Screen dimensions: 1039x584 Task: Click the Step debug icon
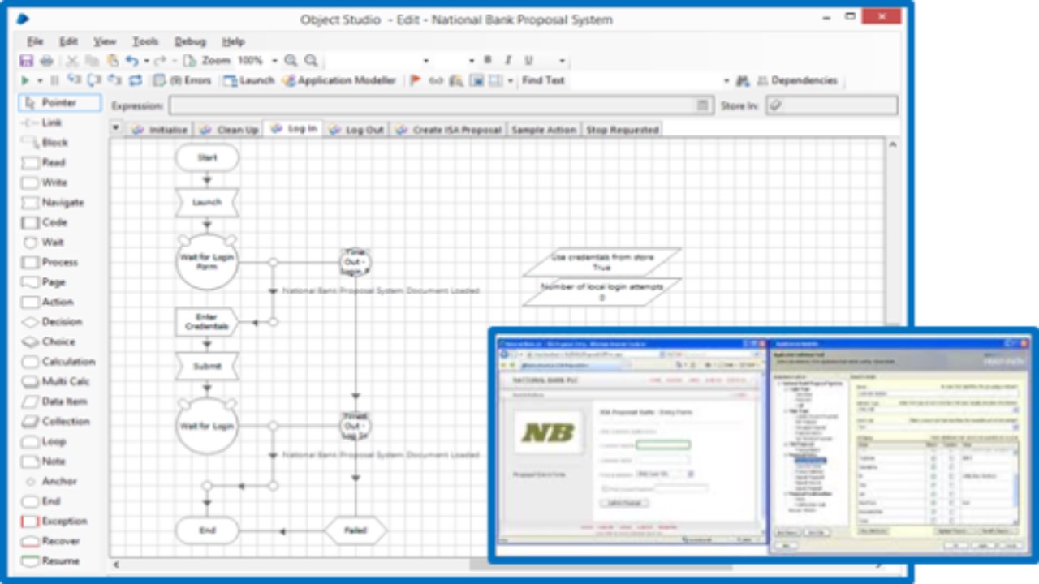pos(74,80)
